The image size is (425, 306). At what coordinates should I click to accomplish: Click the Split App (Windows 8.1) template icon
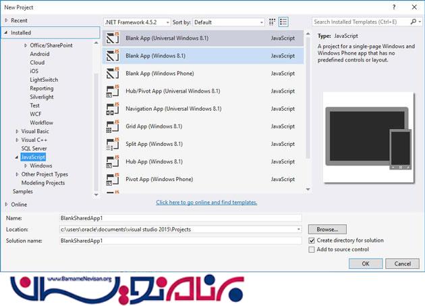coord(113,144)
